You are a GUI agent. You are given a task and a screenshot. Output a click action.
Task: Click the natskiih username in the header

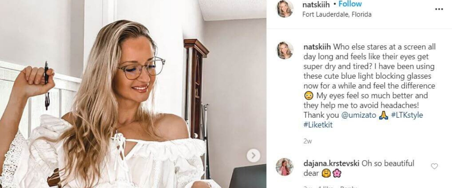[x=316, y=4]
